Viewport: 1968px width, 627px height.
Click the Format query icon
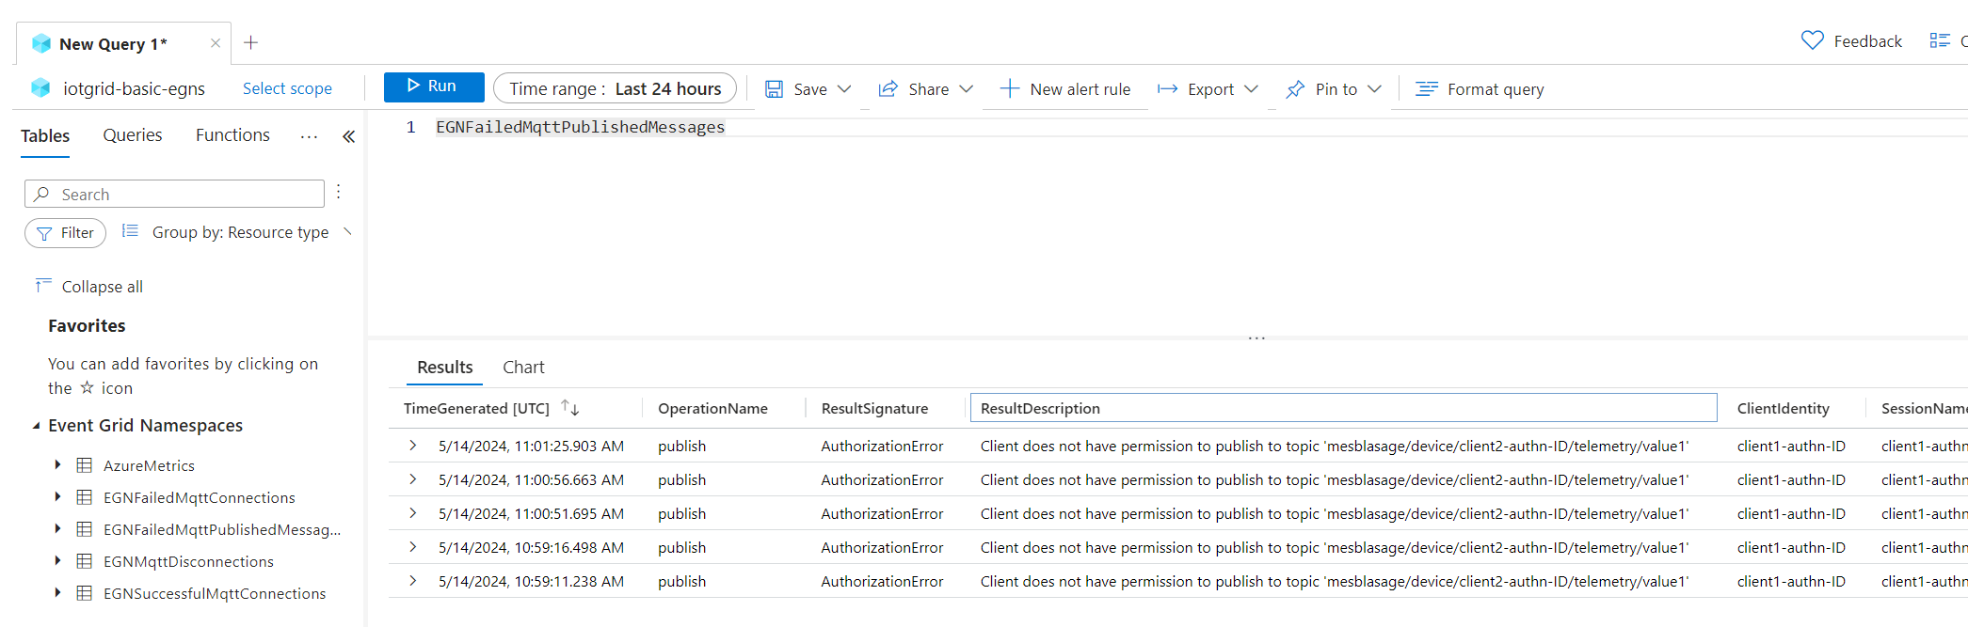click(1426, 89)
